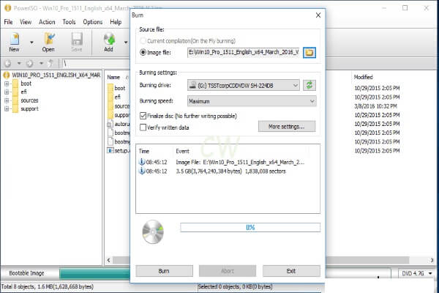Click the disc icon in Burn dialog
Viewport: 439px width, 293px height.
(153, 232)
